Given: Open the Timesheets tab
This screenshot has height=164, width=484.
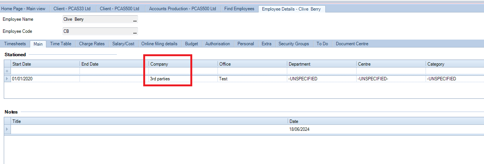Looking at the screenshot, I should pyautogui.click(x=15, y=44).
